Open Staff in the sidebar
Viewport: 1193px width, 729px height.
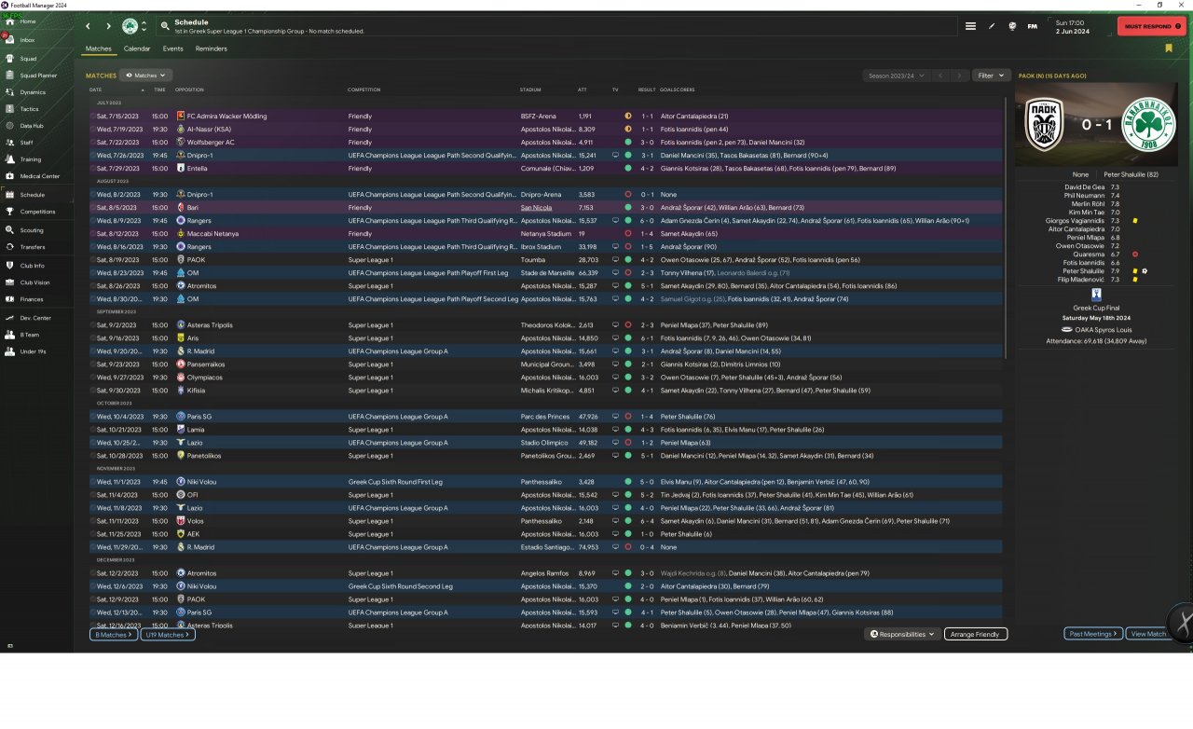[x=37, y=143]
